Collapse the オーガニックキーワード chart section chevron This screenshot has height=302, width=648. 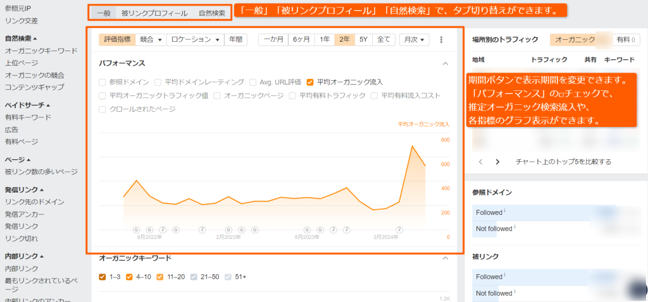[x=445, y=258]
